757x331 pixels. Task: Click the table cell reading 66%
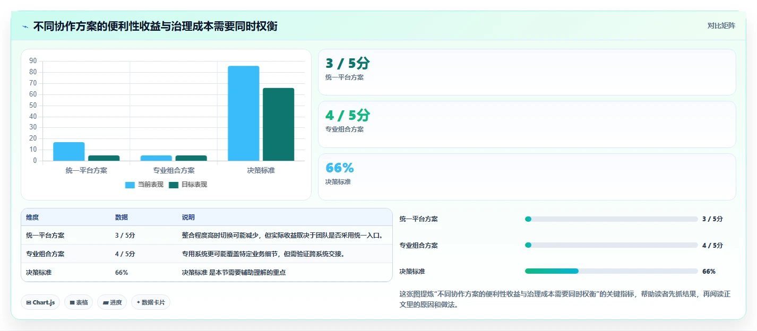point(121,272)
